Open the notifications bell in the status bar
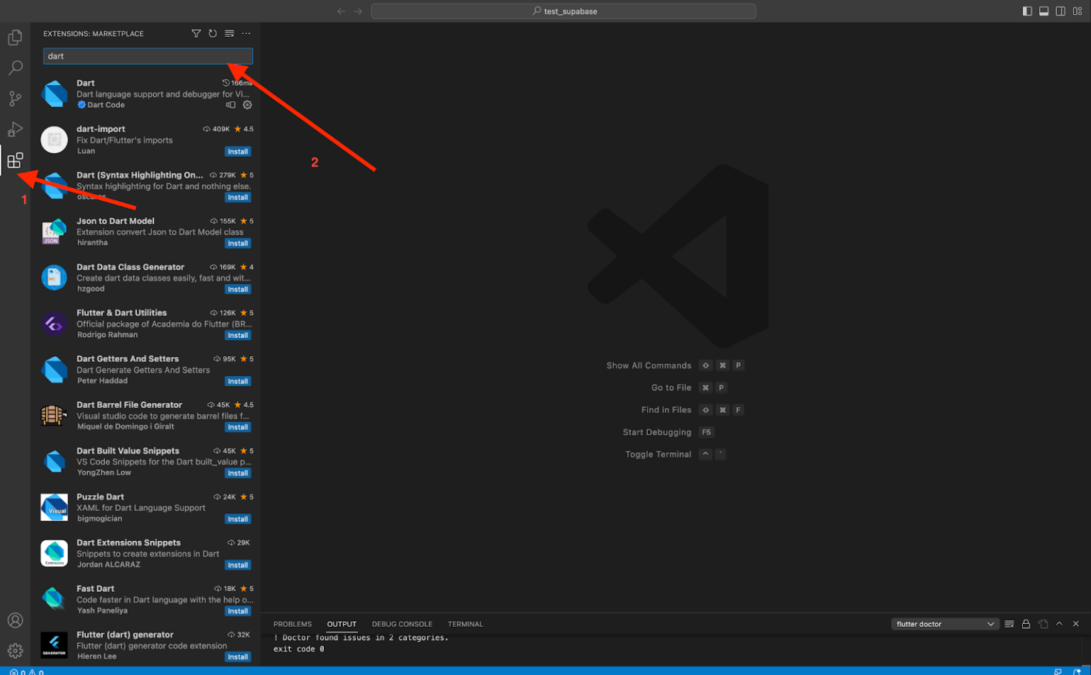Screen dimensions: 1091x675 point(1077,671)
